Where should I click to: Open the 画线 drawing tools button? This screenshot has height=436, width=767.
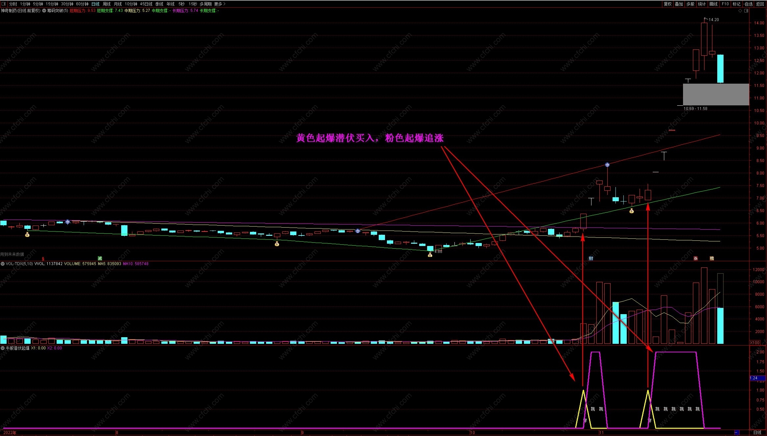[713, 4]
